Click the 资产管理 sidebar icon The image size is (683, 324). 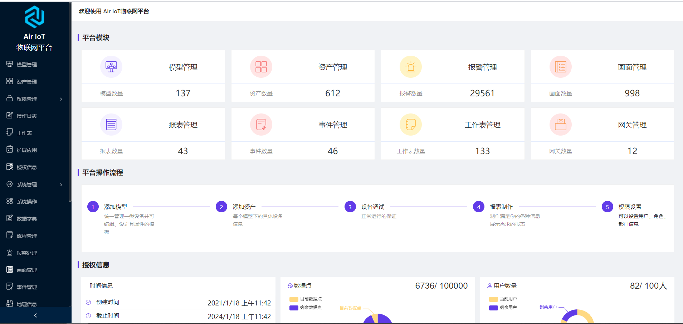tap(10, 81)
